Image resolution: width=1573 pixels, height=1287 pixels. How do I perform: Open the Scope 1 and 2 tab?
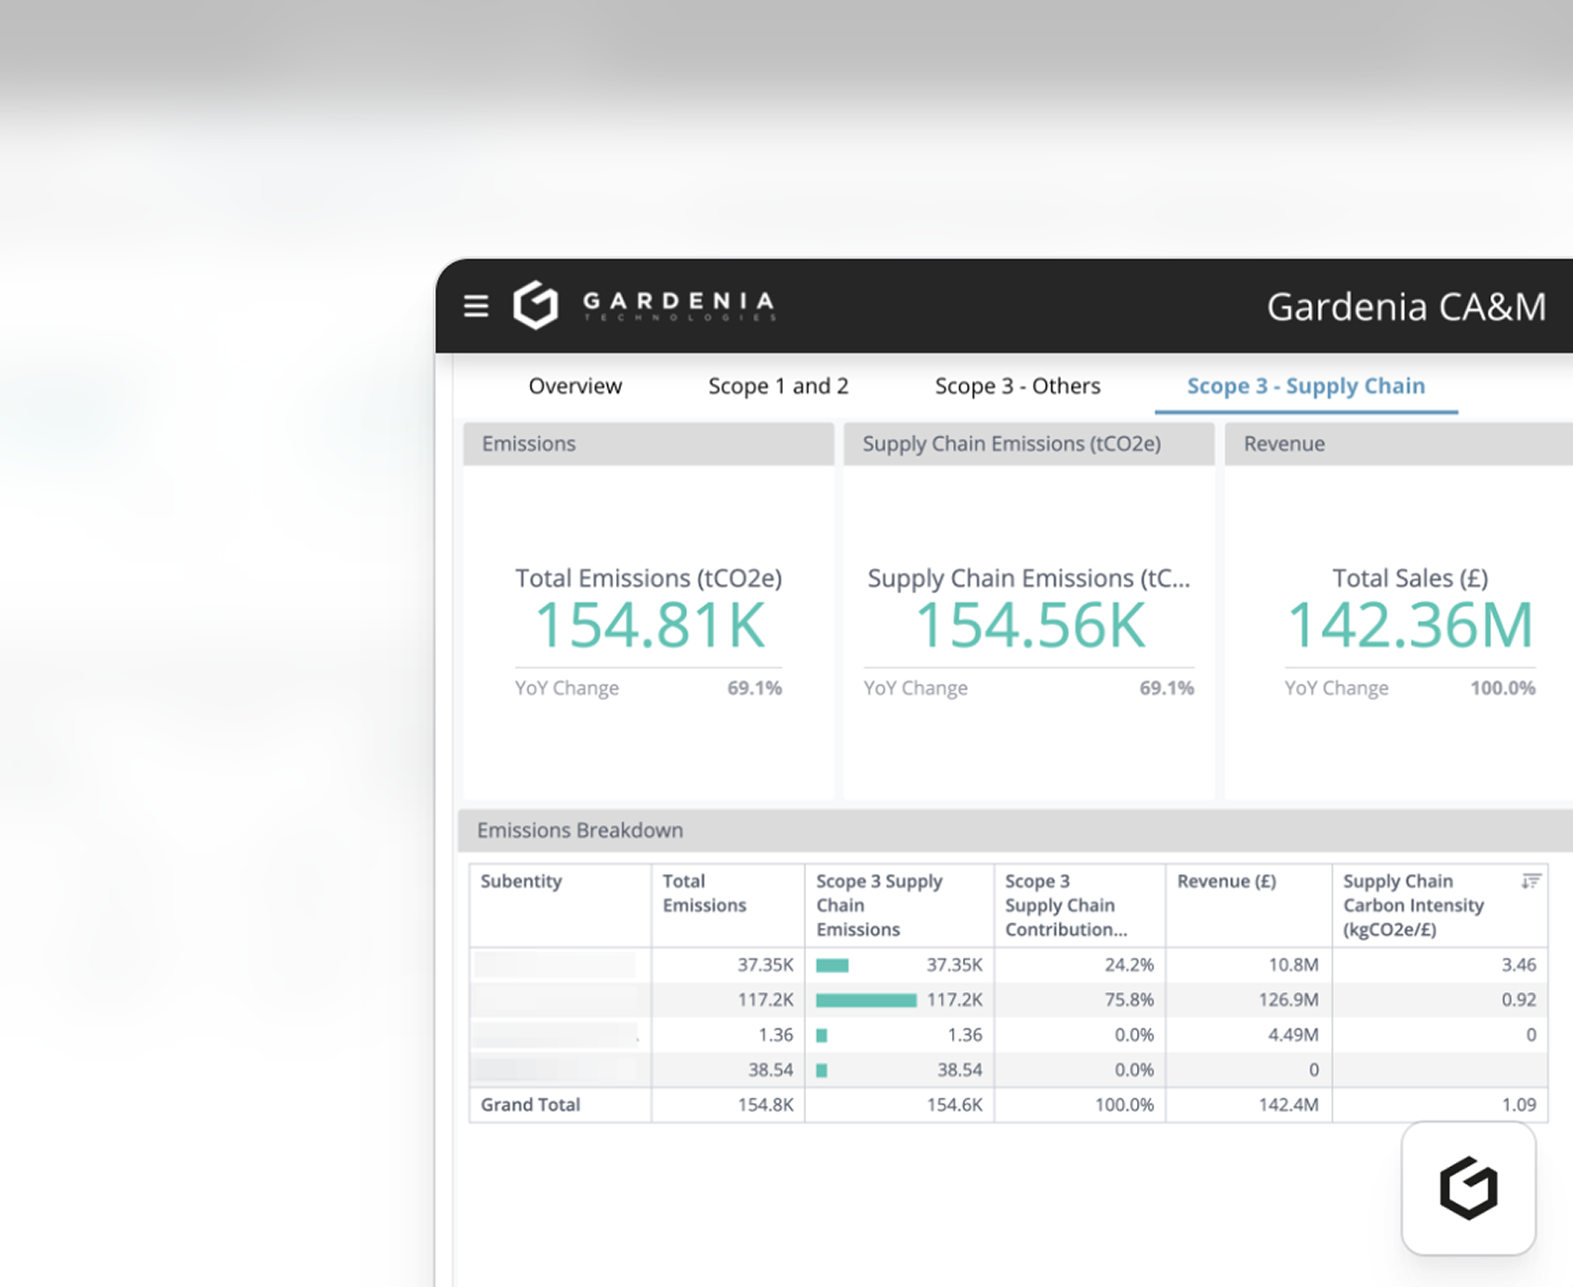click(x=778, y=386)
